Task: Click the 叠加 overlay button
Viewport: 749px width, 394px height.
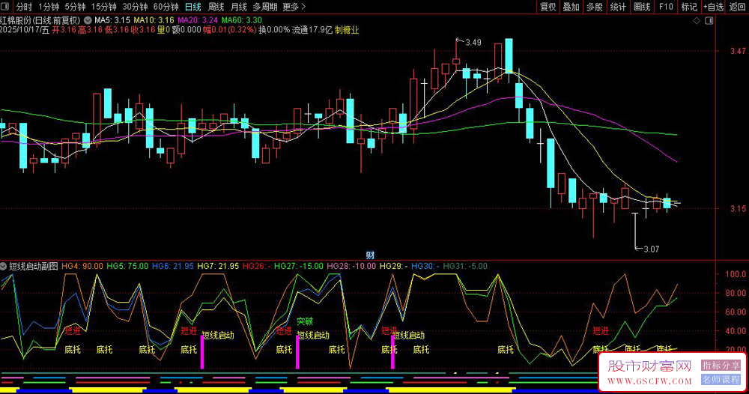Action: [571, 7]
